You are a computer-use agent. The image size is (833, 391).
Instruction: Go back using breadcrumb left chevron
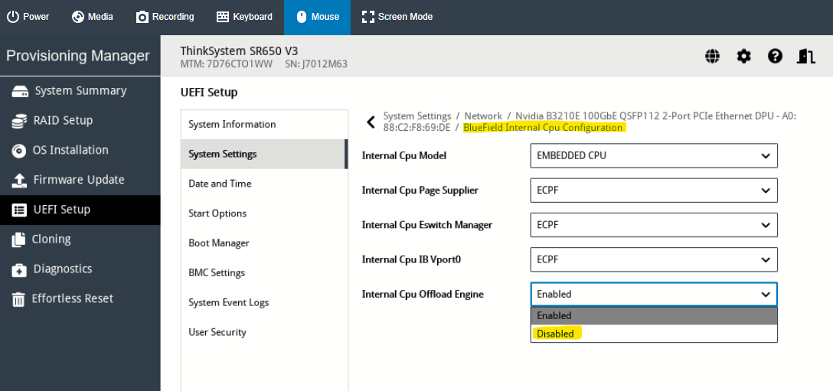[x=371, y=122]
